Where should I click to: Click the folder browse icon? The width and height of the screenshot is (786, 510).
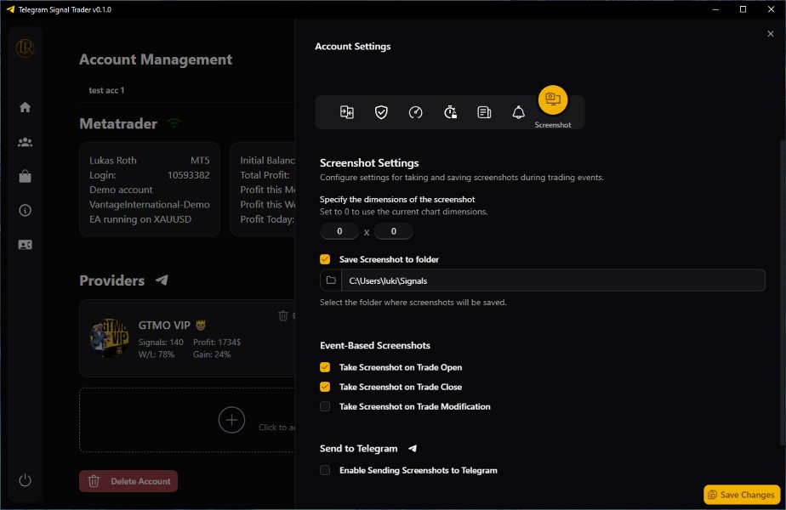pyautogui.click(x=331, y=280)
